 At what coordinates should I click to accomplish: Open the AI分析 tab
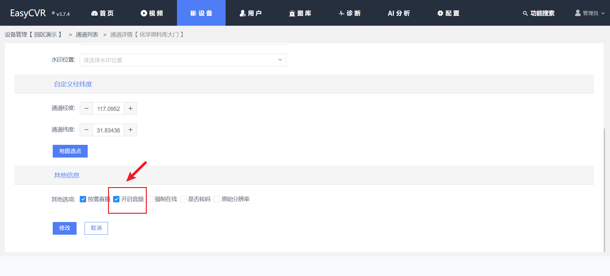tap(399, 13)
